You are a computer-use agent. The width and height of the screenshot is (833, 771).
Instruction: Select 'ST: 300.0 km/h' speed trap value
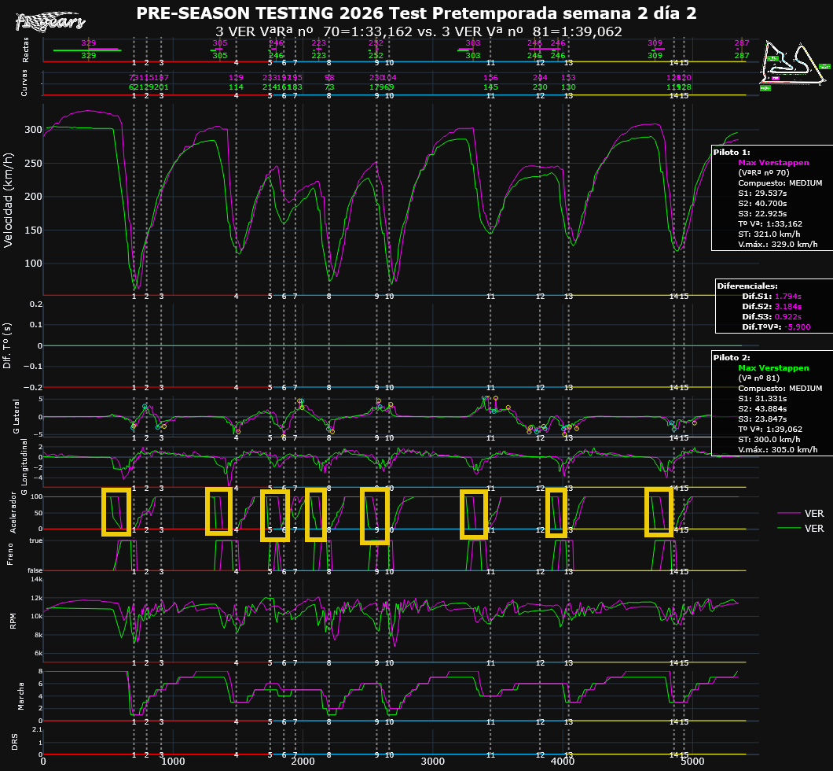tap(769, 439)
